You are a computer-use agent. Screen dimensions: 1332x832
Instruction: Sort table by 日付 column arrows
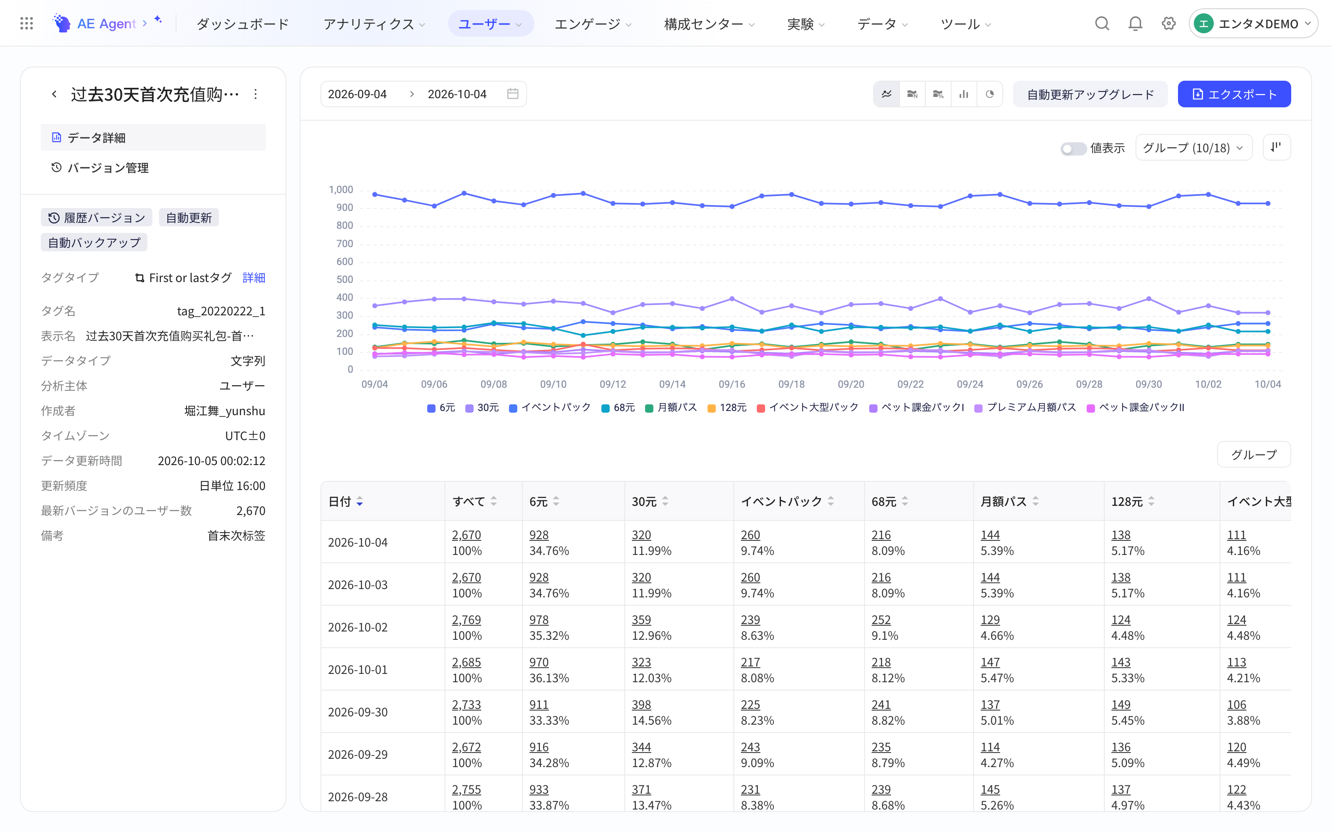[359, 501]
